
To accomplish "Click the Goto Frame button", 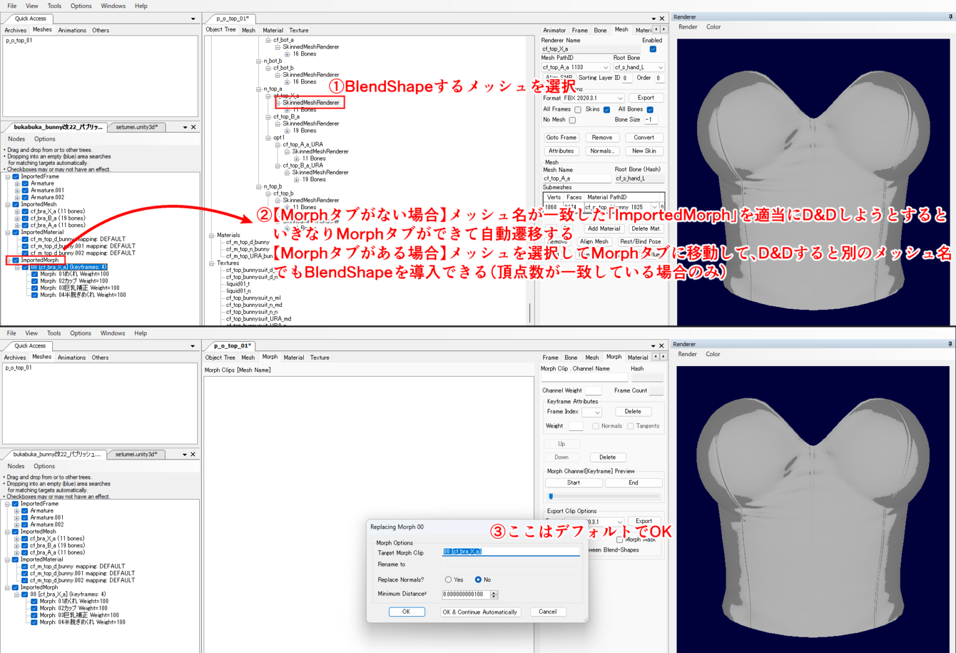I will (561, 137).
